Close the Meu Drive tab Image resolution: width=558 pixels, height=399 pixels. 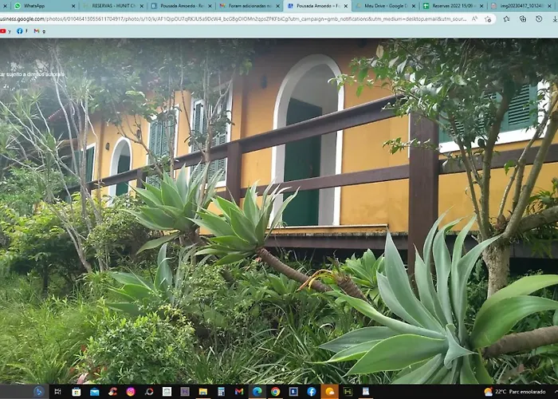414,6
